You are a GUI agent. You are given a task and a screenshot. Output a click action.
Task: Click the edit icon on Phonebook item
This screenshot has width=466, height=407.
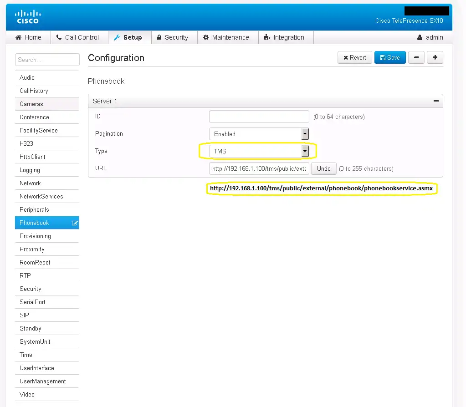75,223
